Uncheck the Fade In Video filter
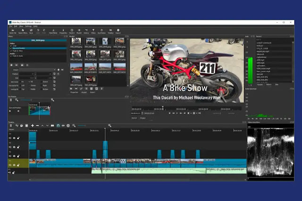Image resolution: width=302 pixels, height=201 pixels. (11, 51)
